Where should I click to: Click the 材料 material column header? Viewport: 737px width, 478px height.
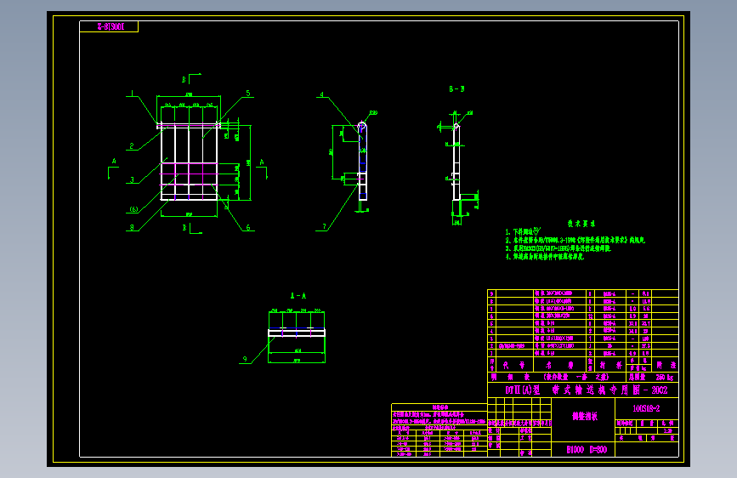610,365
